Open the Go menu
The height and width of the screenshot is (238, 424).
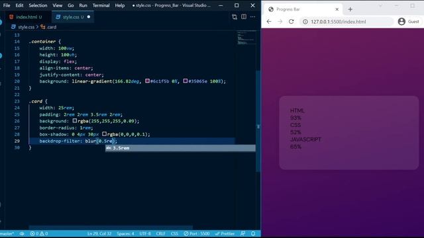point(71,5)
